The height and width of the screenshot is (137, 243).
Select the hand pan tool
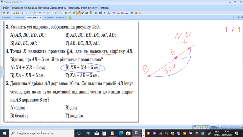[34, 13]
